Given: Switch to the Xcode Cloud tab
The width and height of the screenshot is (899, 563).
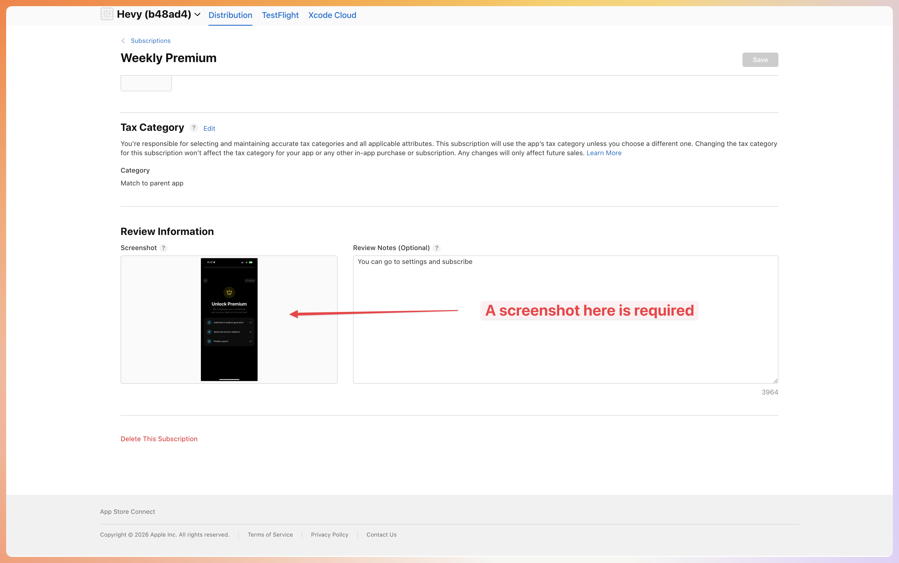Looking at the screenshot, I should click(332, 15).
